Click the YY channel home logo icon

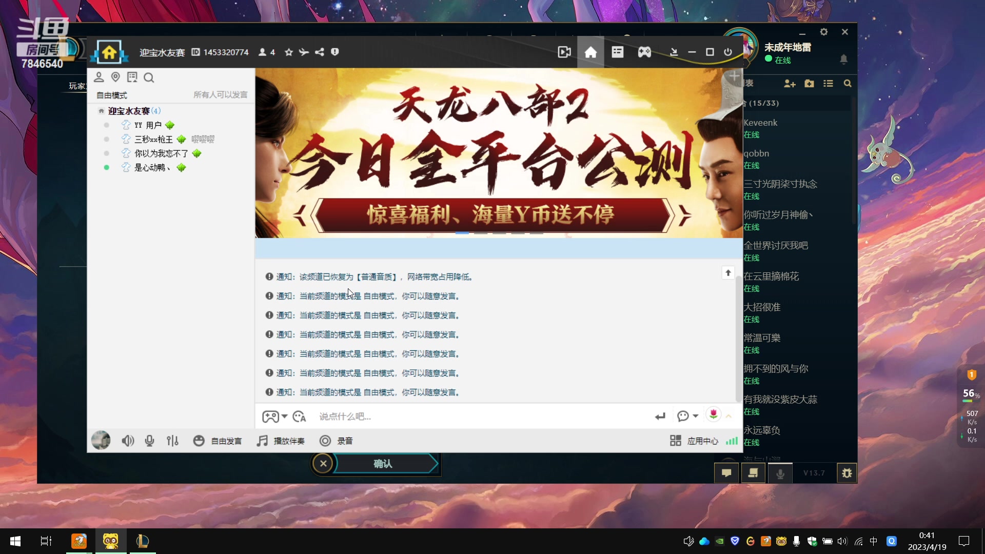coord(109,52)
